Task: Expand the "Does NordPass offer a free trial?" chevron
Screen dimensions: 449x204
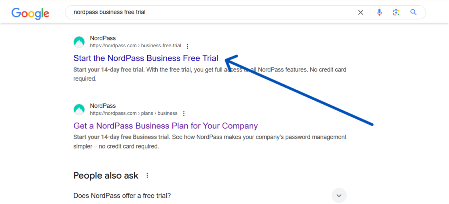Action: [339, 196]
